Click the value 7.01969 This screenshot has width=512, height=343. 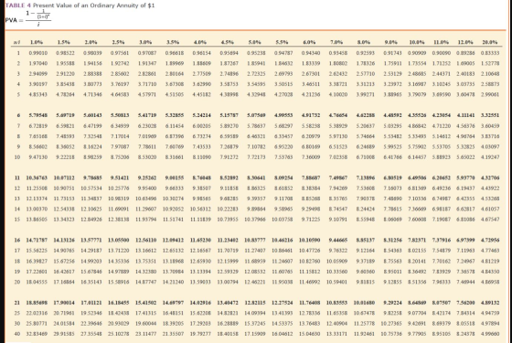point(147,136)
